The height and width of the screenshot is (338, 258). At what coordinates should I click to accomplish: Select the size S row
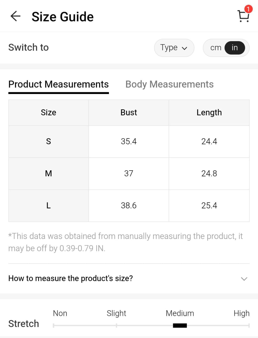(49, 142)
